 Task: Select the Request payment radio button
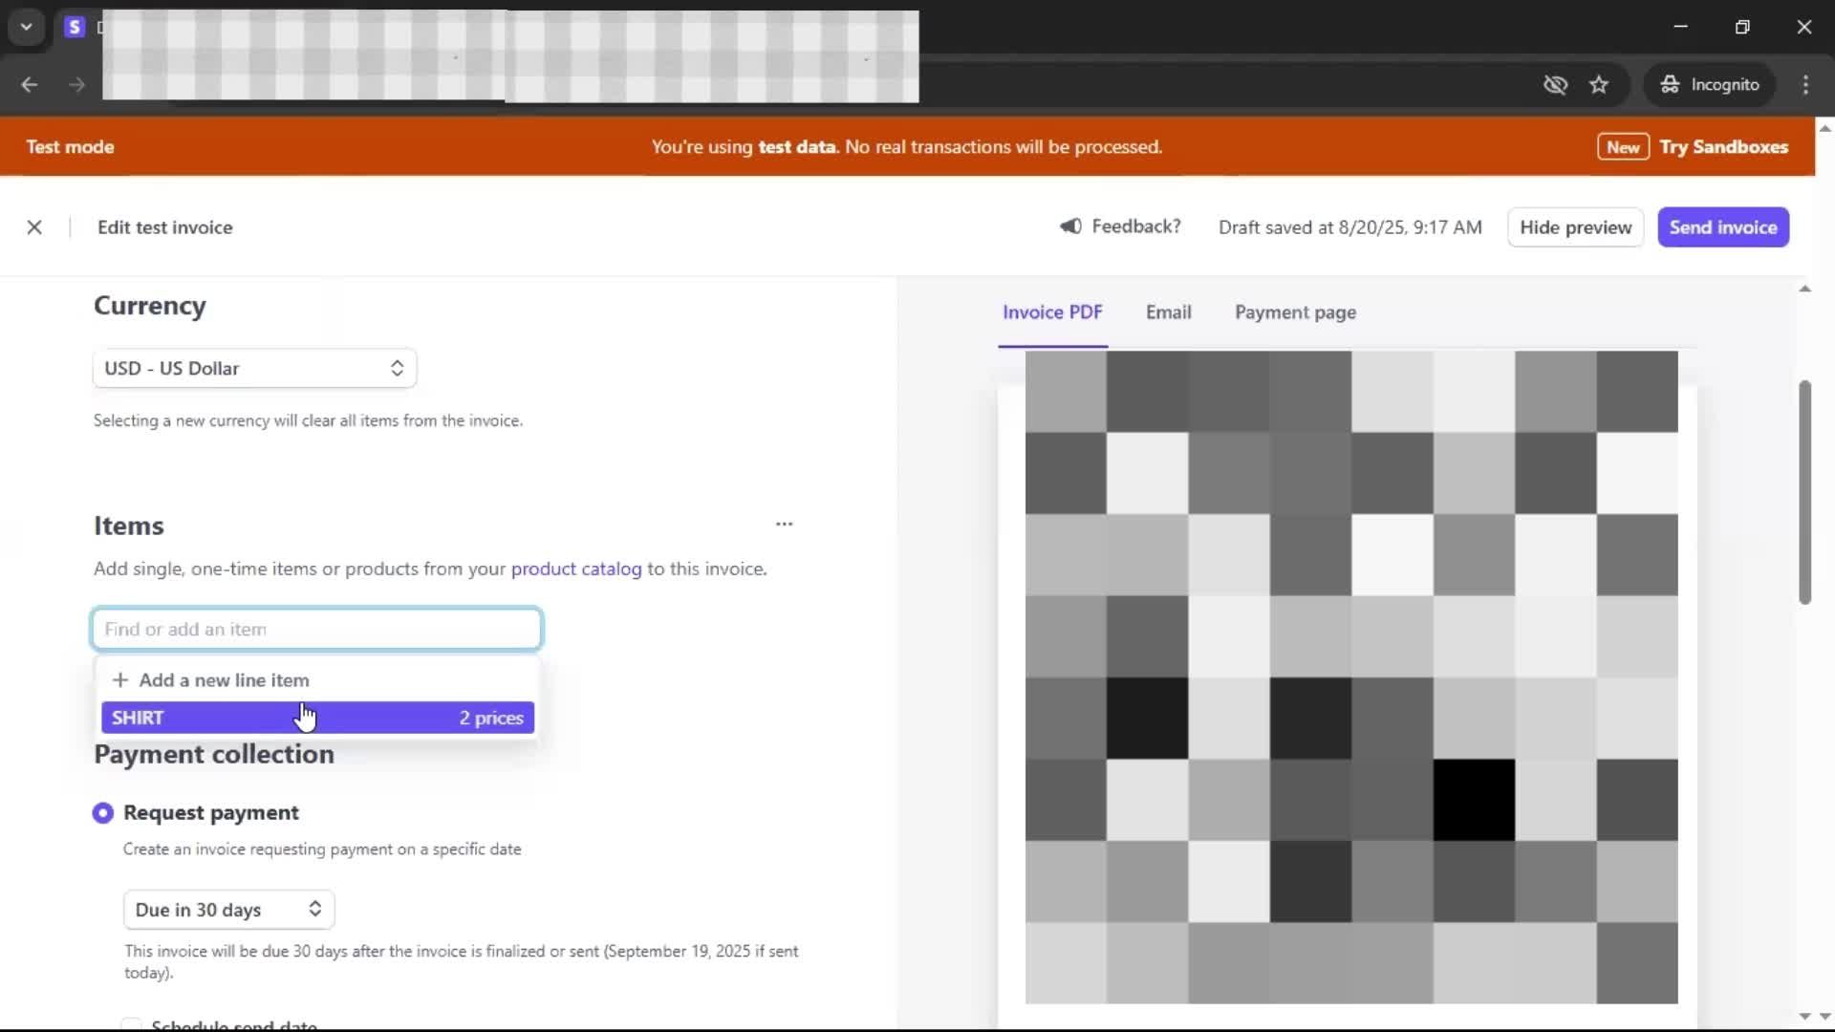103,813
